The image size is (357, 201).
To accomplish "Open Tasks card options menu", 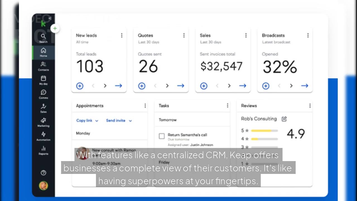I will coord(228,105).
